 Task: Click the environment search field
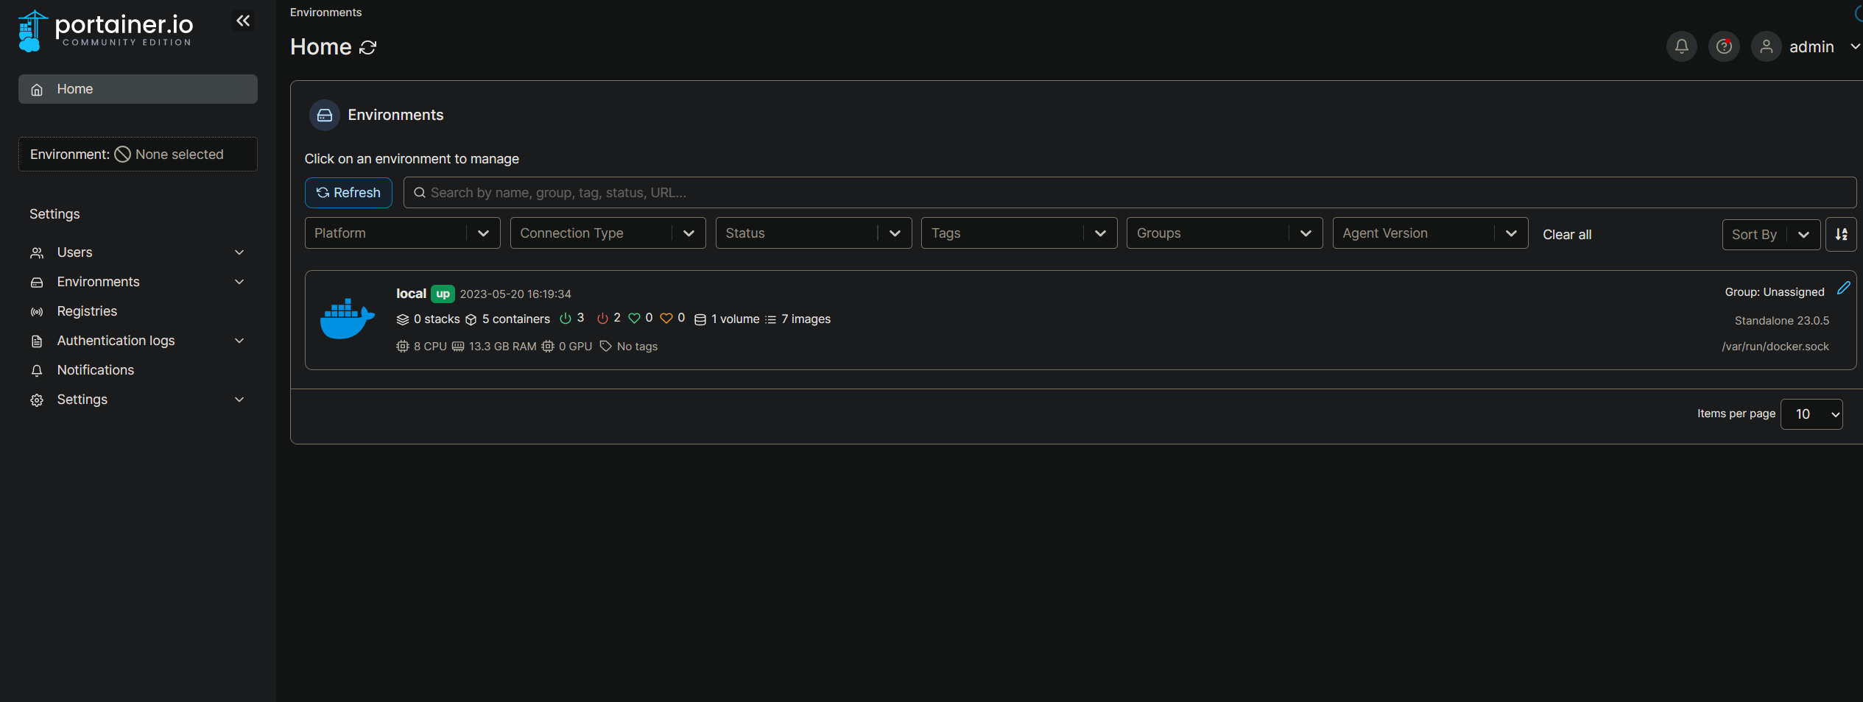click(1127, 193)
